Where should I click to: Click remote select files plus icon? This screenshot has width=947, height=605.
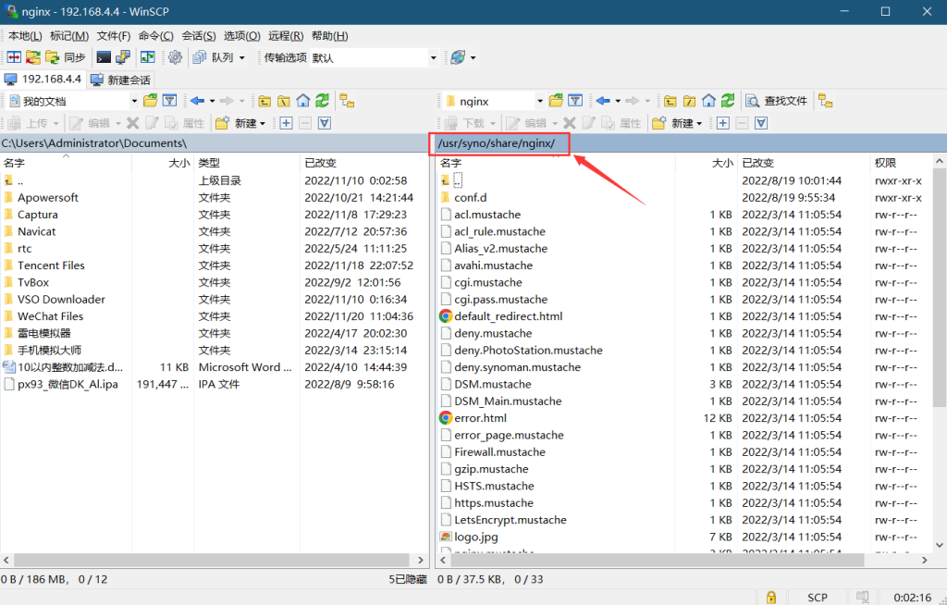pyautogui.click(x=723, y=123)
